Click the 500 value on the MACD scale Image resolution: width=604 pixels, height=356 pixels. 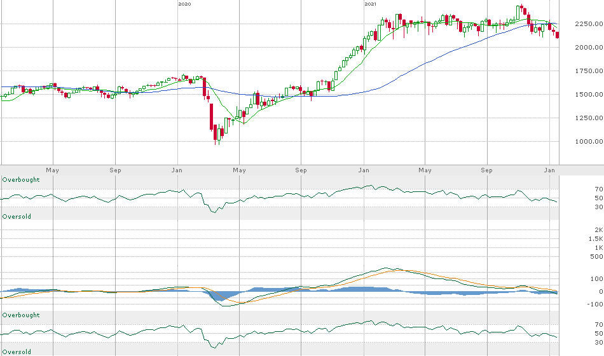tap(596, 257)
